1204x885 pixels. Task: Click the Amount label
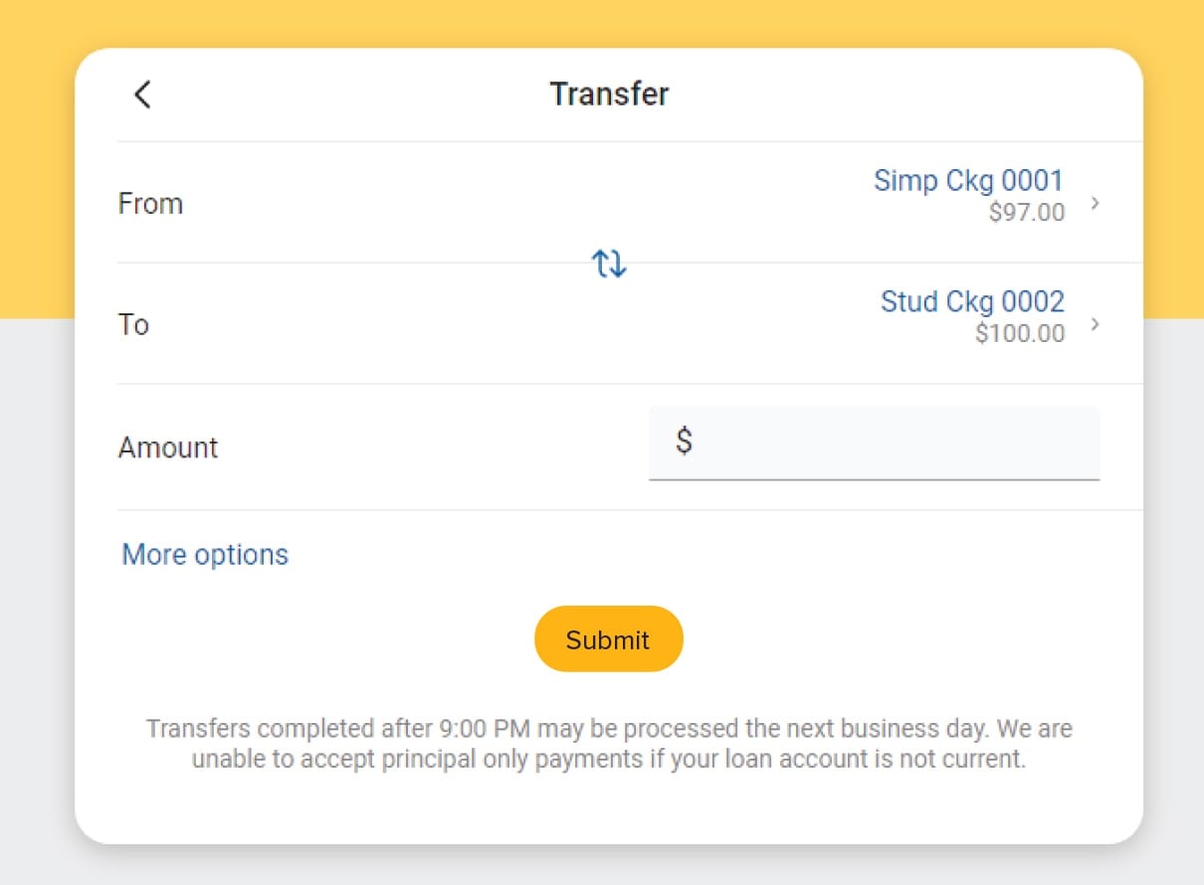(x=168, y=447)
